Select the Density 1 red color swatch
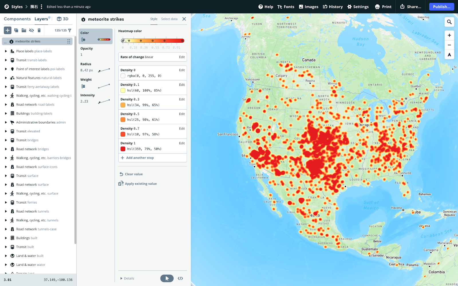458x286 pixels. pos(123,149)
